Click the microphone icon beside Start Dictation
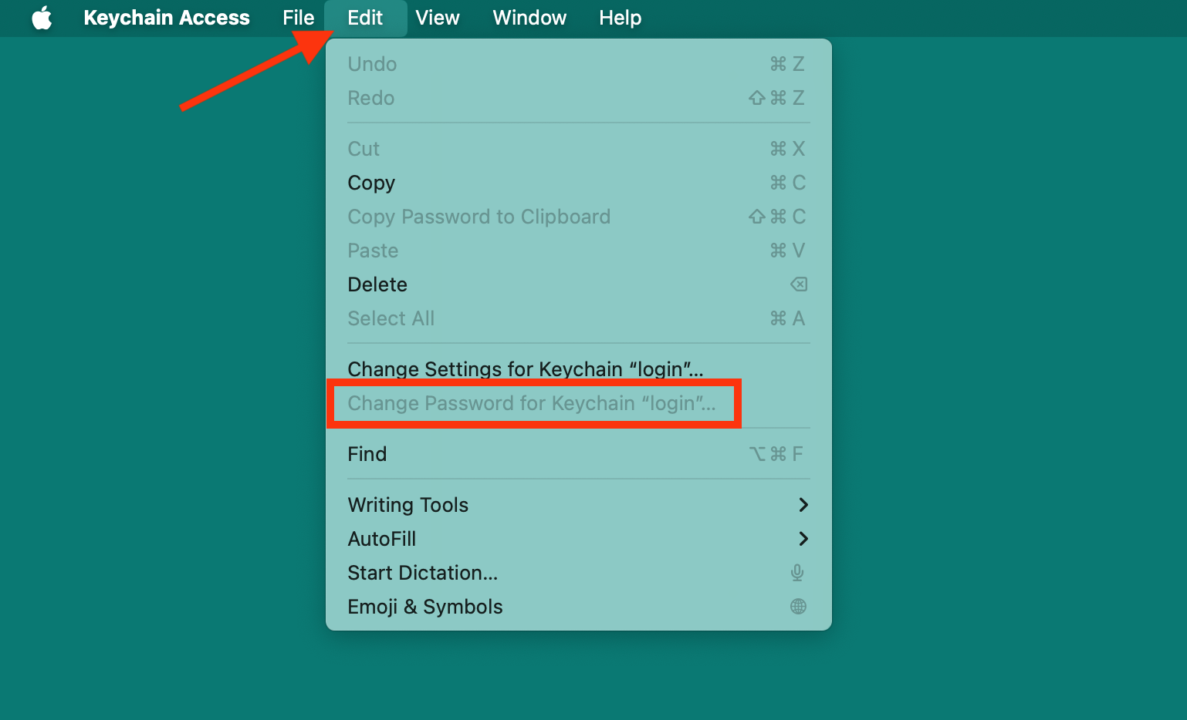Image resolution: width=1187 pixels, height=720 pixels. 797,573
